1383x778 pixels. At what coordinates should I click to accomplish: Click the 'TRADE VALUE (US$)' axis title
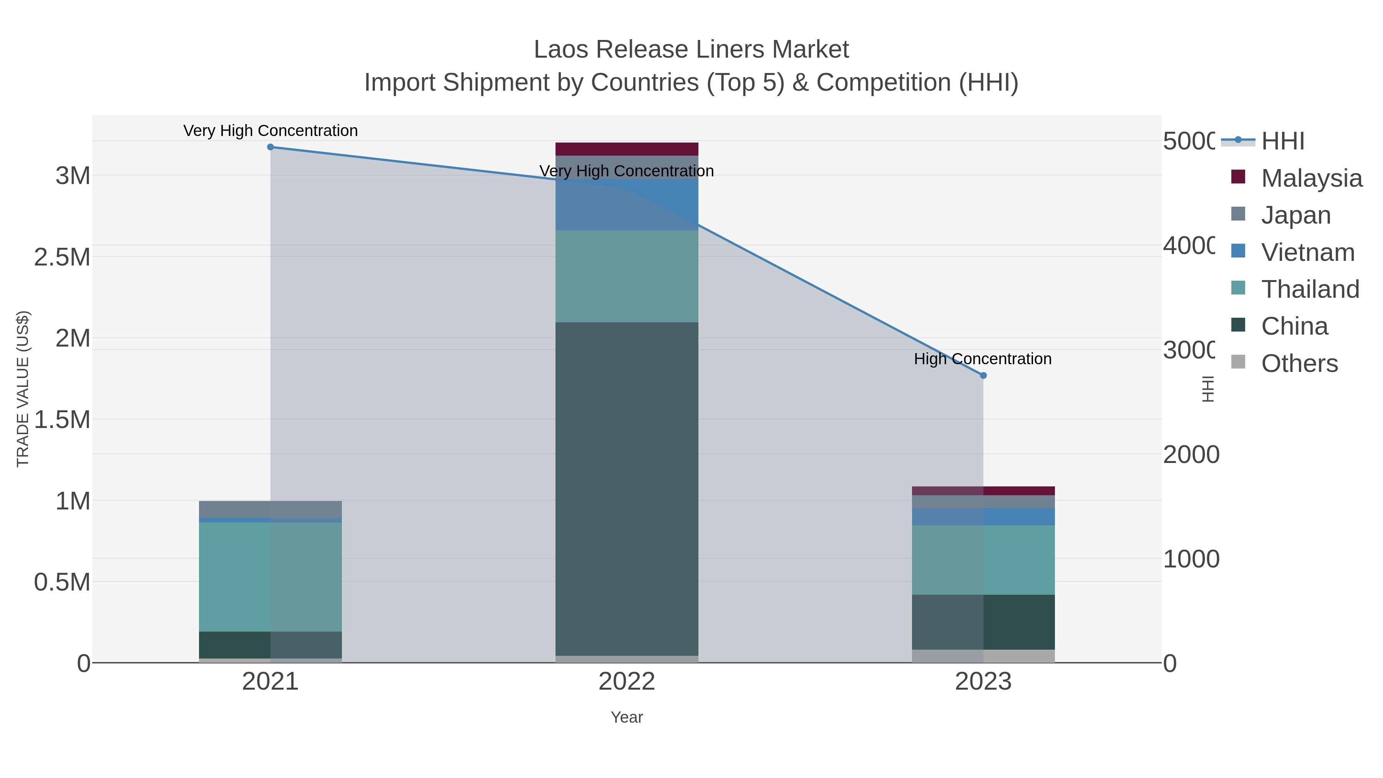tap(23, 389)
